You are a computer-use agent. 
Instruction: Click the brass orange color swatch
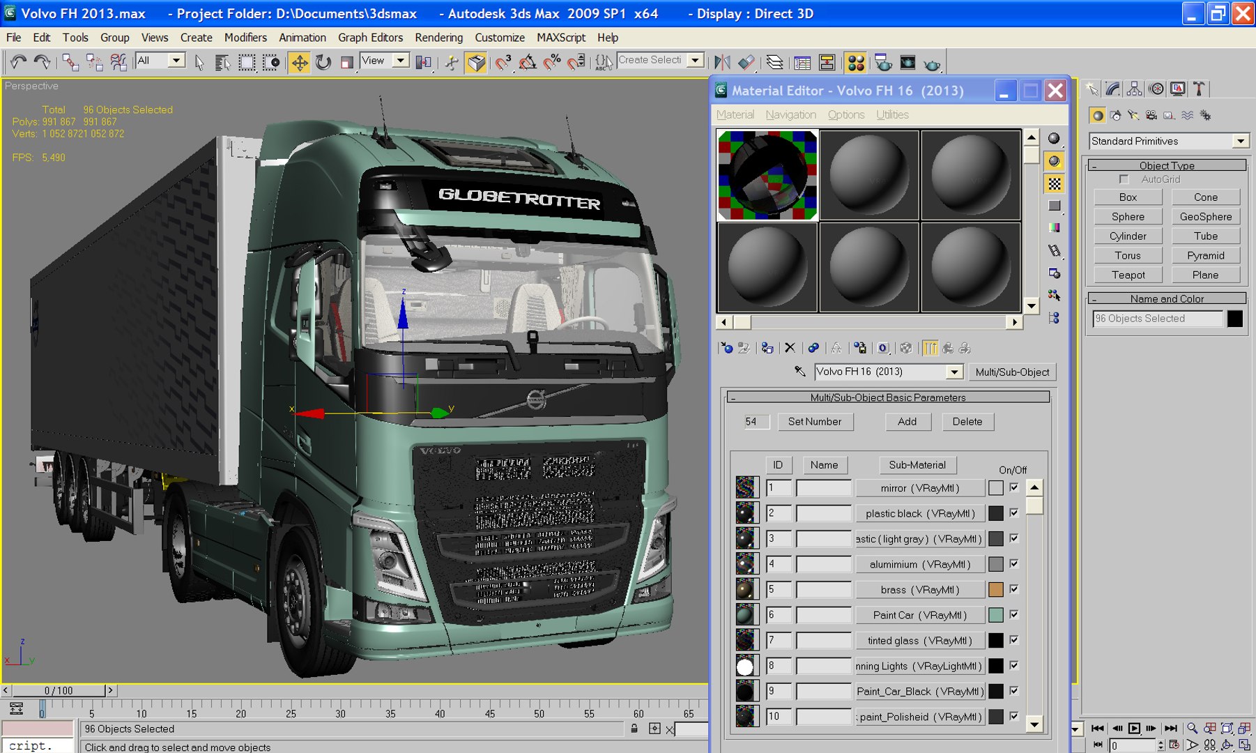pyautogui.click(x=996, y=589)
